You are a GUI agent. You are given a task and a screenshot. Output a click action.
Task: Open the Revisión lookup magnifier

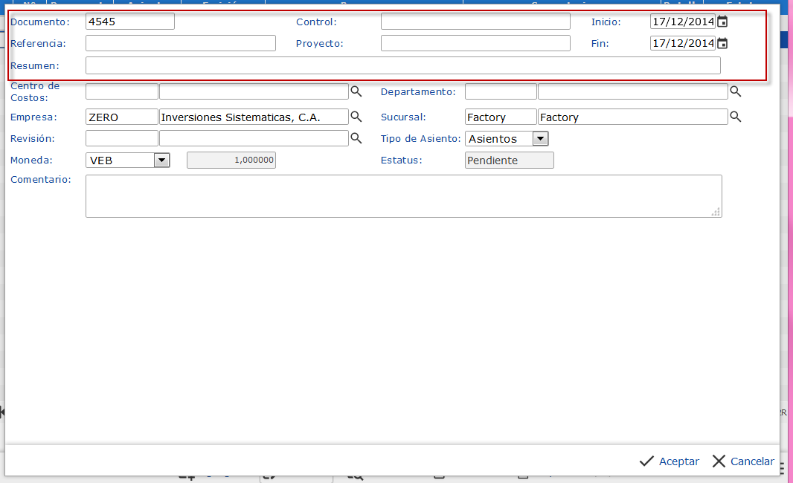pyautogui.click(x=356, y=138)
